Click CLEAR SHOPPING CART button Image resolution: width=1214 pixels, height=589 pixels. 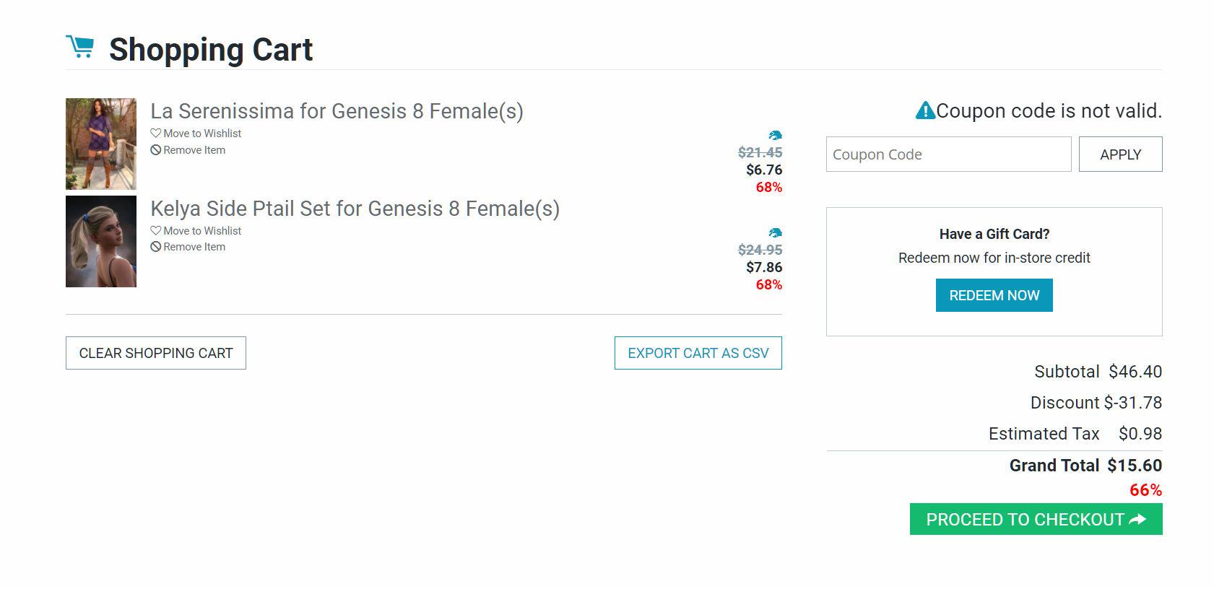click(156, 353)
